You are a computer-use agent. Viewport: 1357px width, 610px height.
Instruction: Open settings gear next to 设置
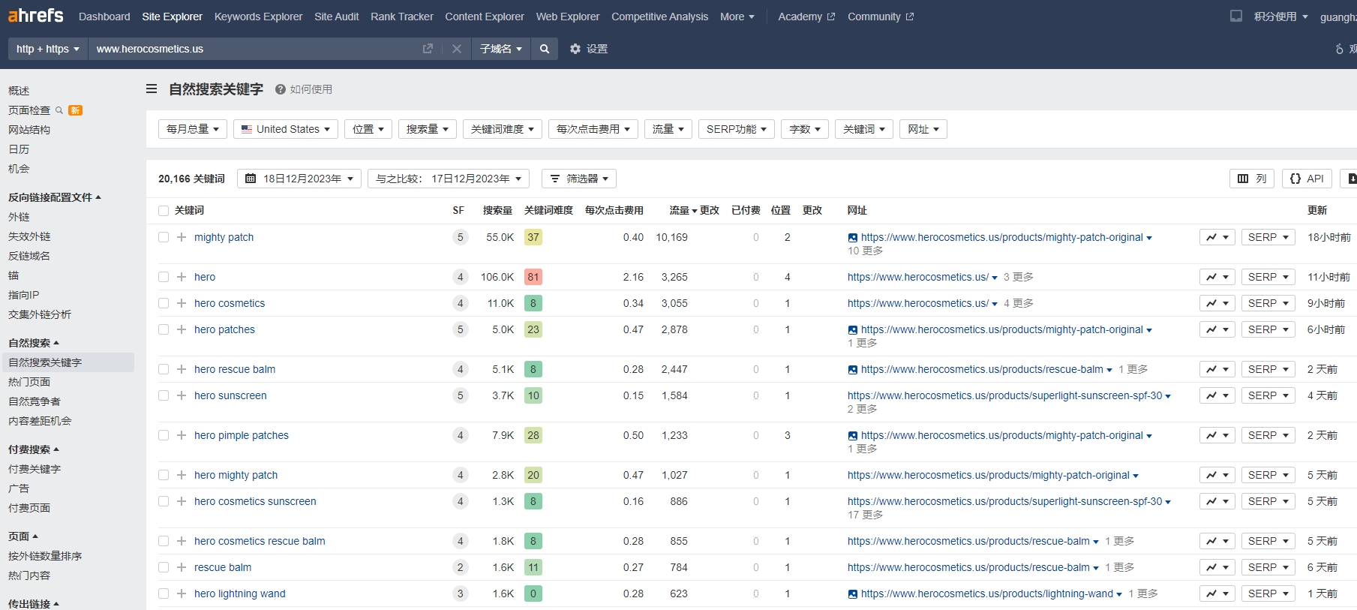click(575, 49)
